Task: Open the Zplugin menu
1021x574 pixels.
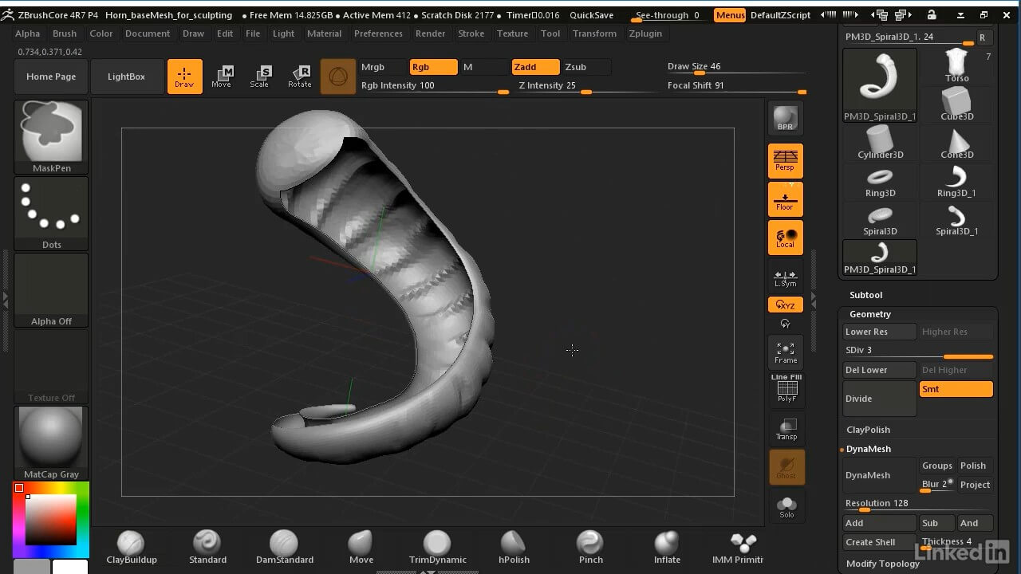Action: 645,33
